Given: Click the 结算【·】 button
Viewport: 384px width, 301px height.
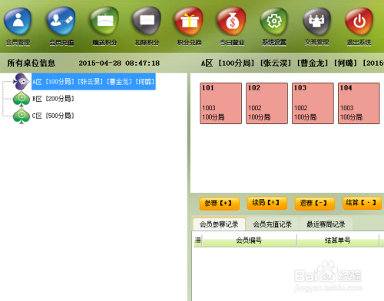Looking at the screenshot, I should 362,203.
